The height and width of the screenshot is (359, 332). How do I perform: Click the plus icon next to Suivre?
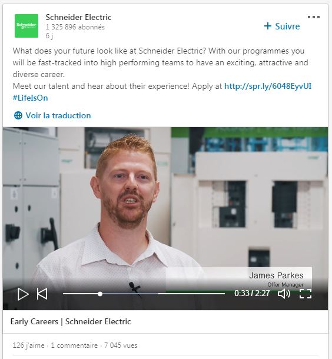coord(268,26)
